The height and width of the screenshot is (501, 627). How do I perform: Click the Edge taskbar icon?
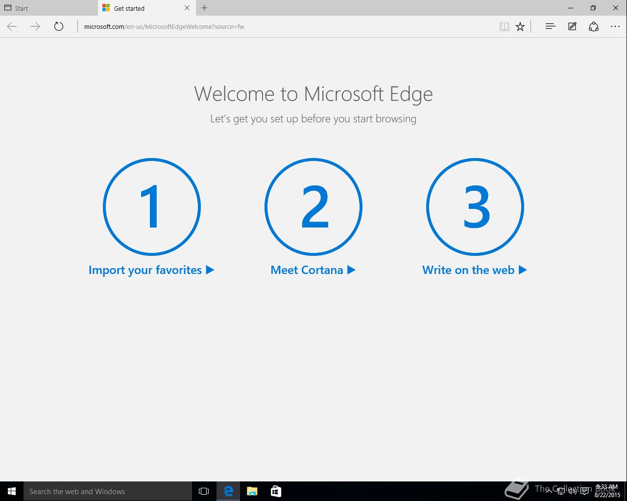pyautogui.click(x=228, y=491)
